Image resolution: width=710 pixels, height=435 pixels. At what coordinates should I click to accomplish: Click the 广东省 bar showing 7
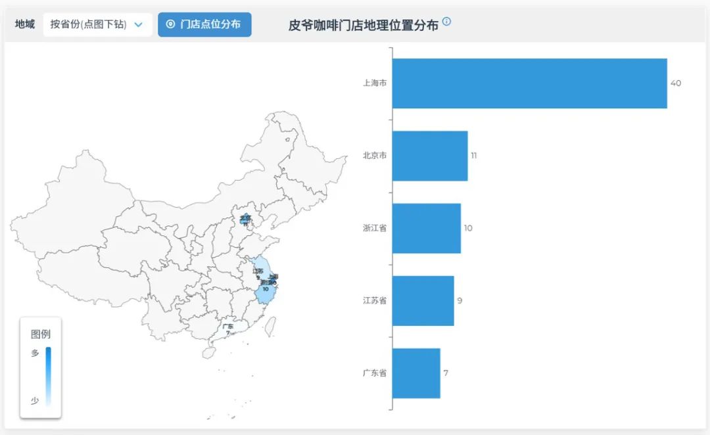[x=416, y=373]
